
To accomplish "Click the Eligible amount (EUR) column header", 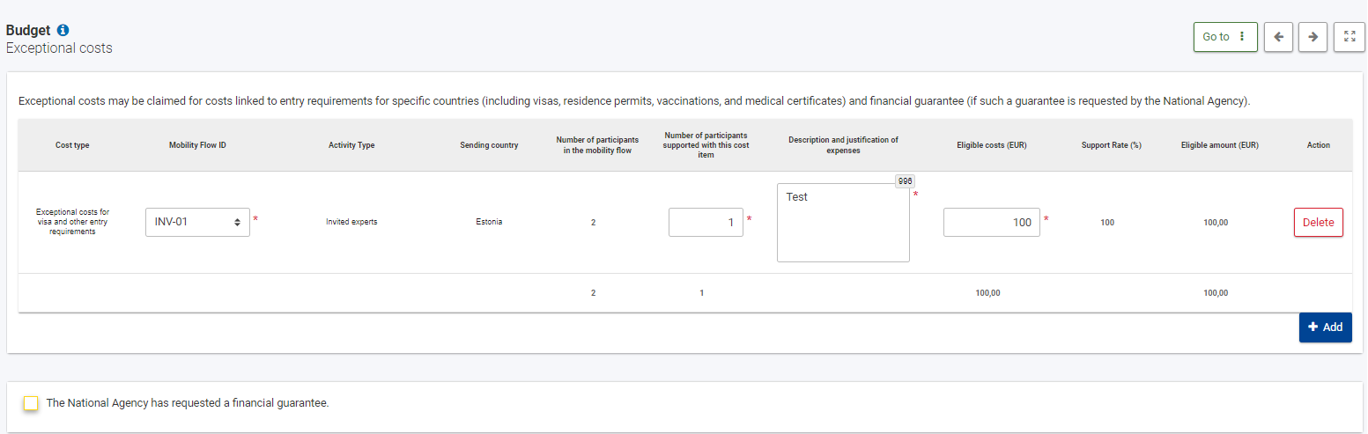I will (x=1219, y=145).
